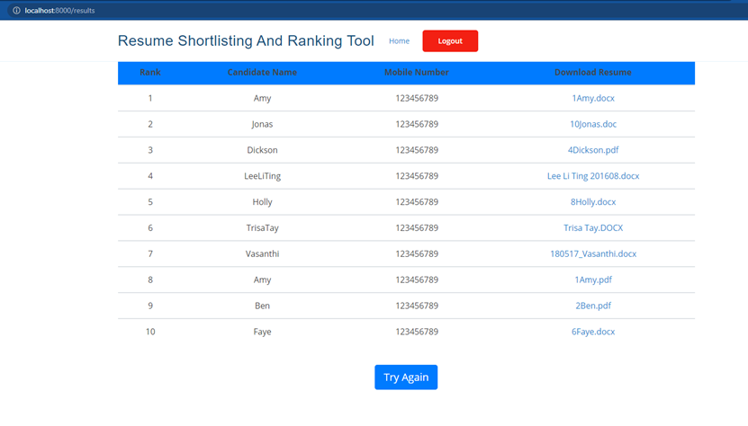Open the 4Dickson.pdf resume link

tap(592, 150)
